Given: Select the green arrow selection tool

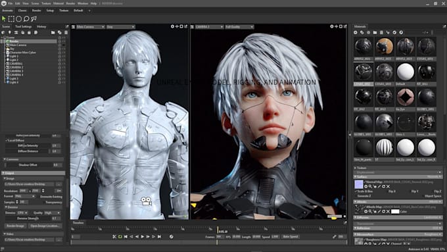Looking at the screenshot, I should pos(4,19).
